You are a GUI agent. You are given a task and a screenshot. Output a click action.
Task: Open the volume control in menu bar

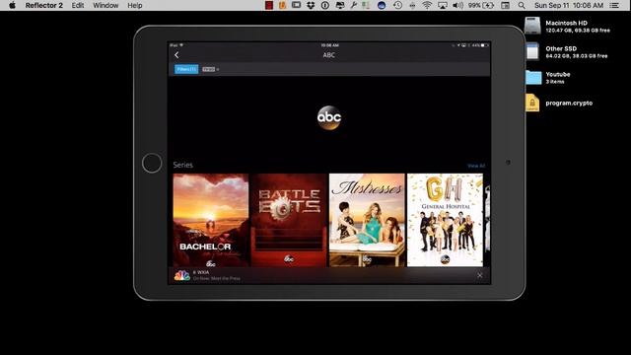point(457,5)
